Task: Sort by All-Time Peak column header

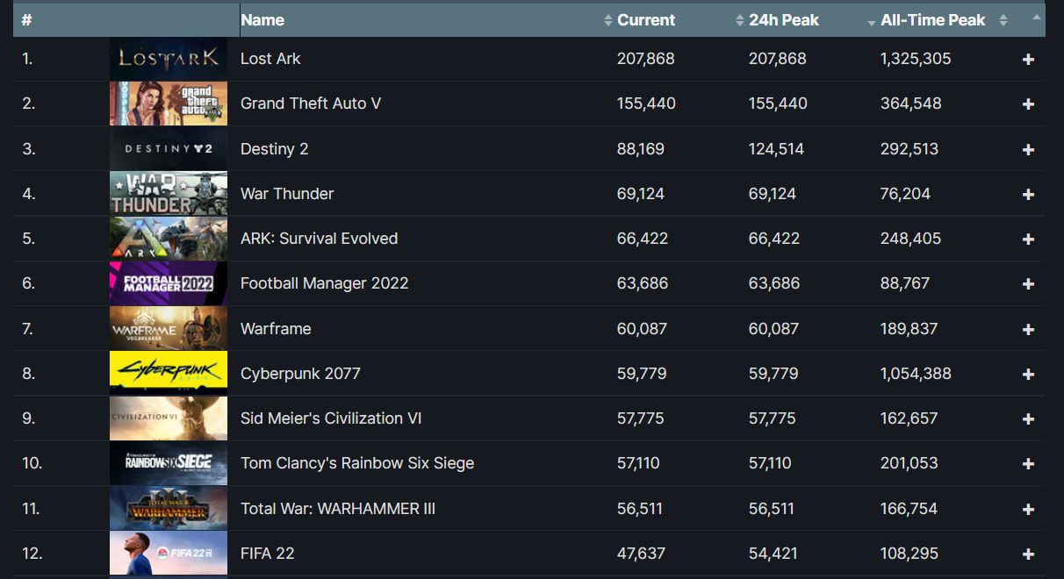Action: (x=932, y=19)
